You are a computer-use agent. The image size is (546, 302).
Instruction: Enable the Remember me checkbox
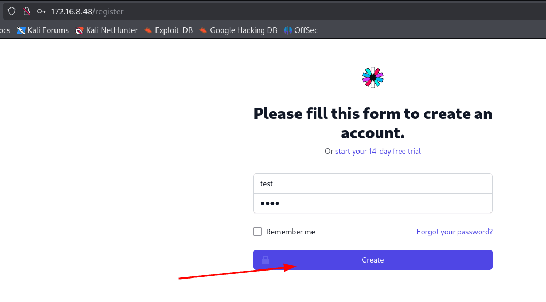coord(258,232)
